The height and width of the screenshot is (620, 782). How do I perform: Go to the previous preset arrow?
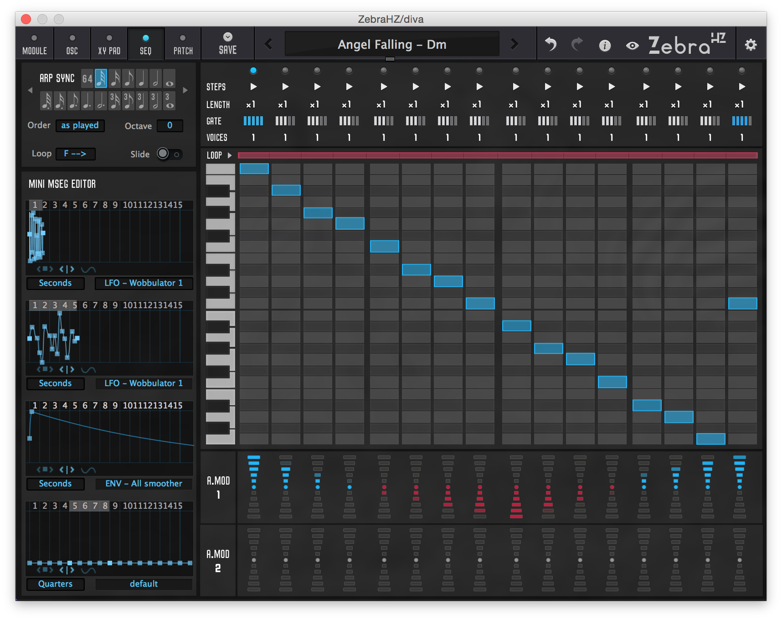click(x=268, y=44)
